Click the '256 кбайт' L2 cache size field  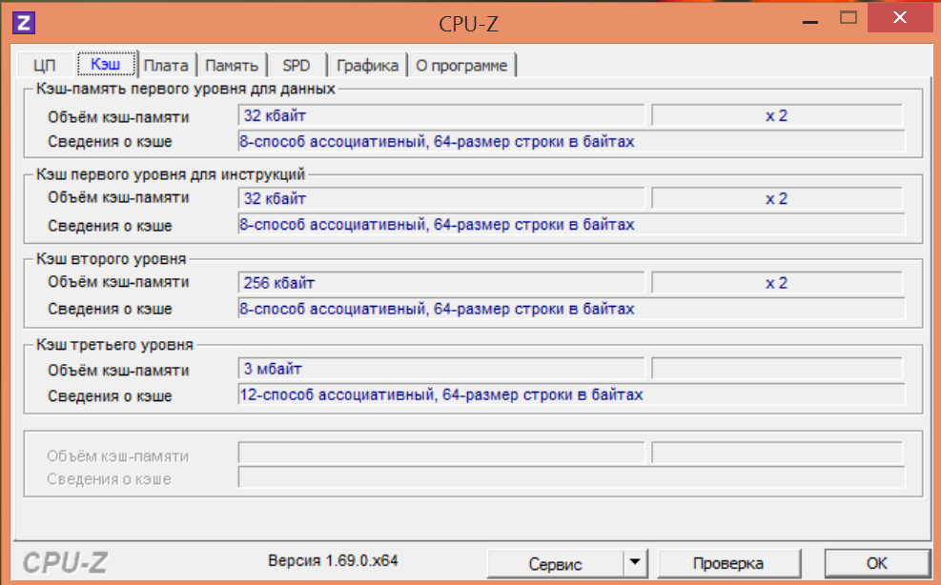pyautogui.click(x=441, y=283)
